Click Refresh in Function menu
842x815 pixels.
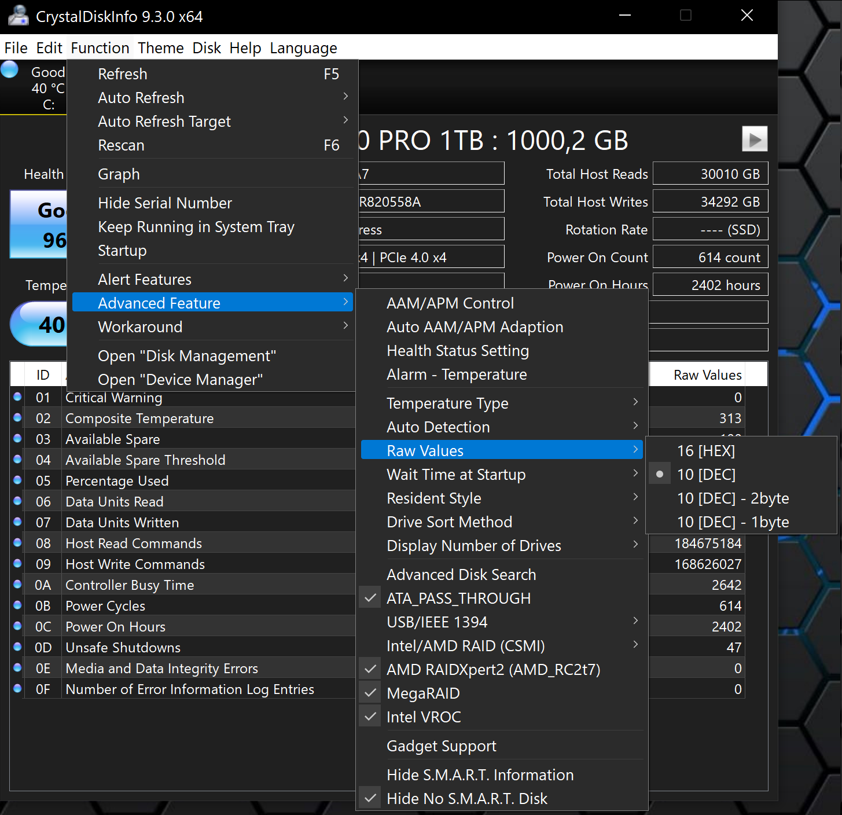pyautogui.click(x=213, y=74)
